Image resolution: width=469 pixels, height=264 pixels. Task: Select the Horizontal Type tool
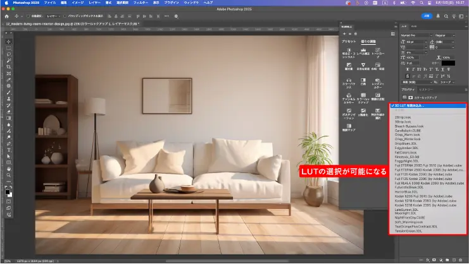pyautogui.click(x=9, y=150)
